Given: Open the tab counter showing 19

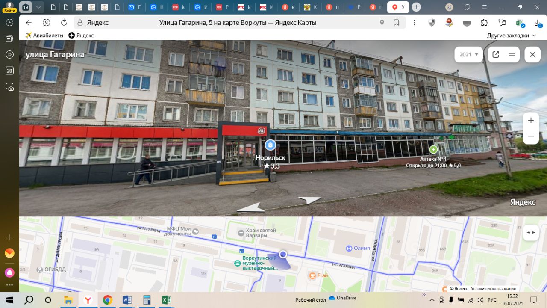Looking at the screenshot, I should tap(26, 7).
